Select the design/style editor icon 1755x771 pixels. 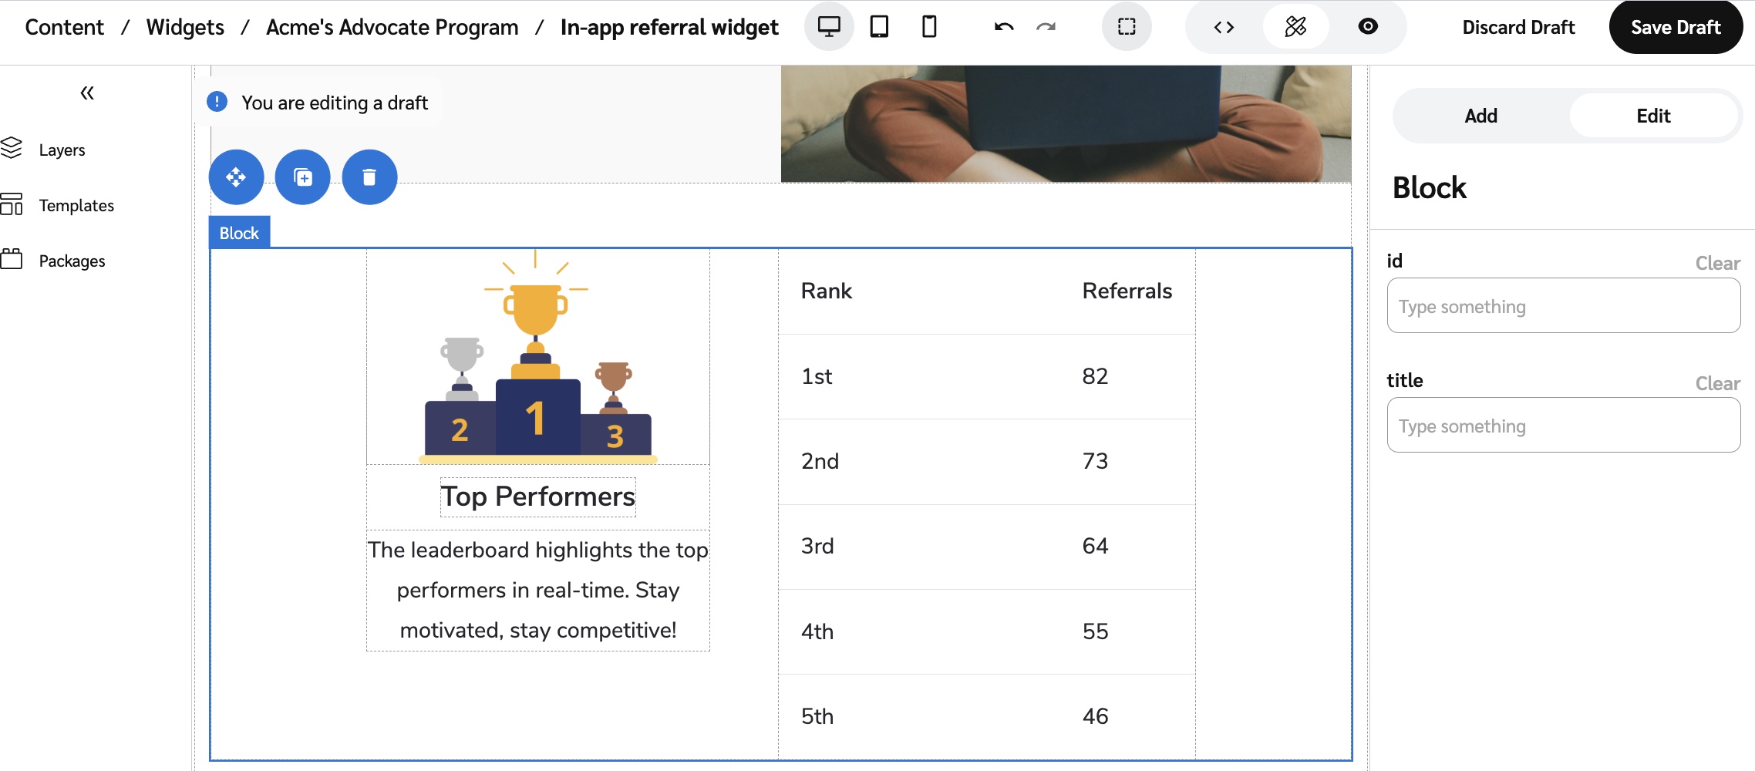[x=1295, y=27]
